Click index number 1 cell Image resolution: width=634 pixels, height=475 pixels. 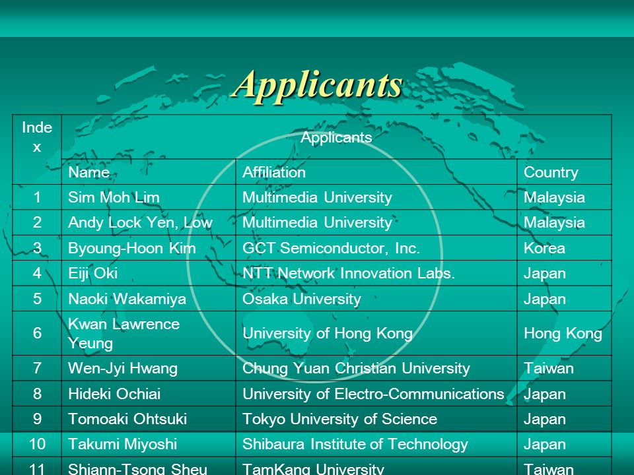[x=37, y=197]
